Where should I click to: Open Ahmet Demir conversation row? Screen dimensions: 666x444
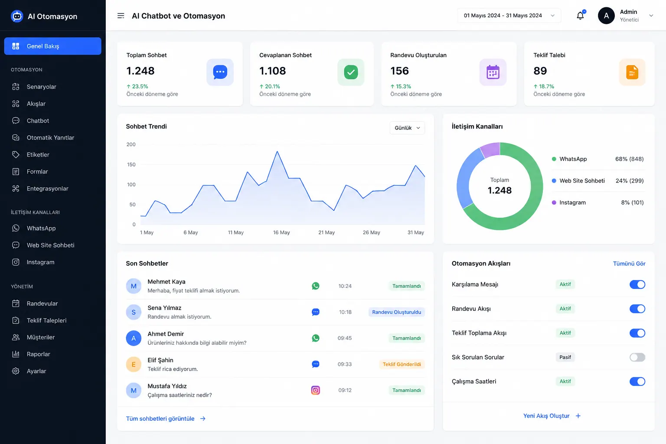275,338
